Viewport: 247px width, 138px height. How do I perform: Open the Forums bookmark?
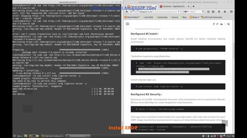coord(174,17)
